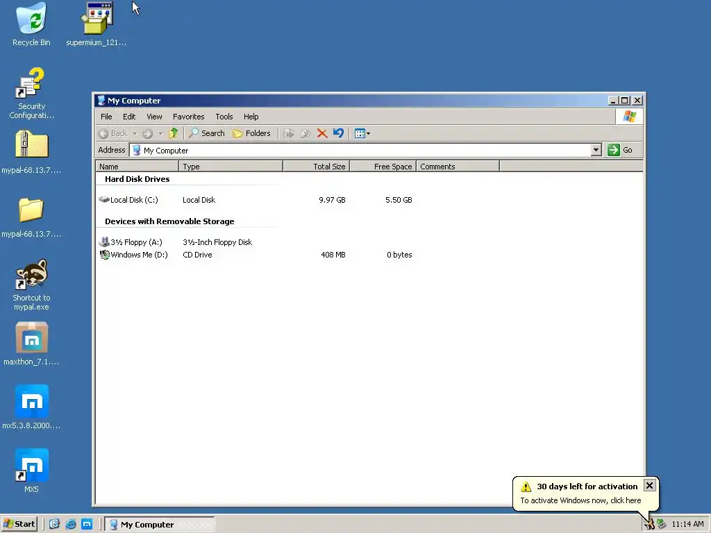Sort by the Type column header
The image size is (711, 533).
coord(231,167)
